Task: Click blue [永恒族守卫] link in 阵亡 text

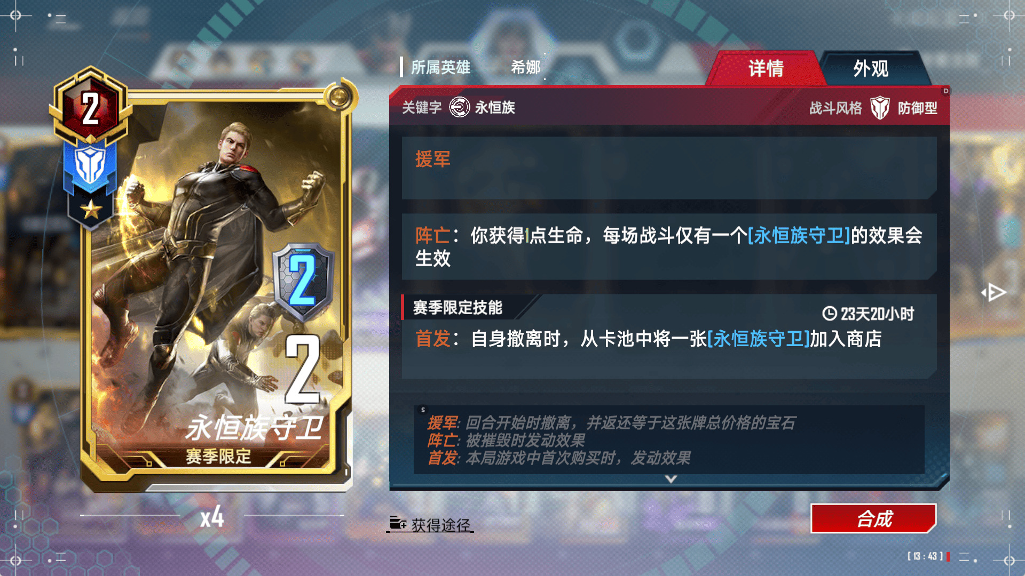Action: (799, 235)
